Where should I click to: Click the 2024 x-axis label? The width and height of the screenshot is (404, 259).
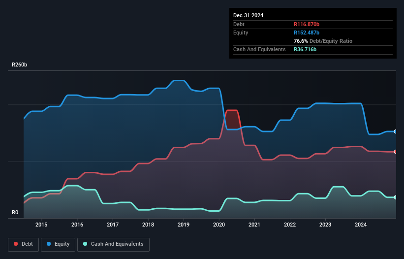(x=361, y=225)
